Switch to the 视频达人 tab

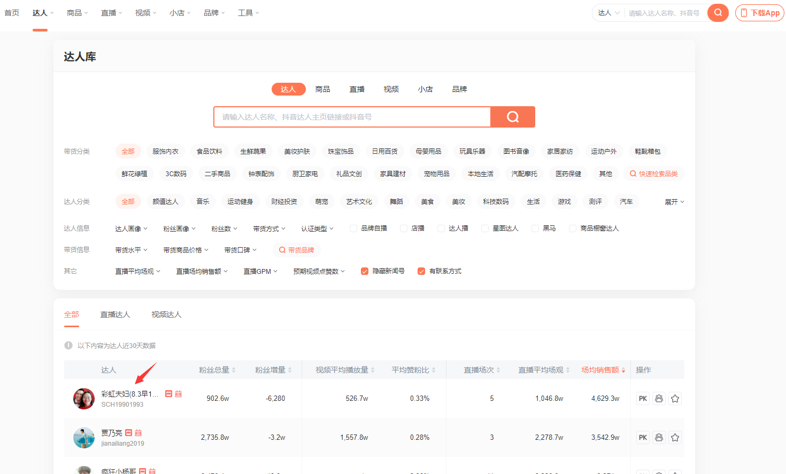(x=166, y=314)
